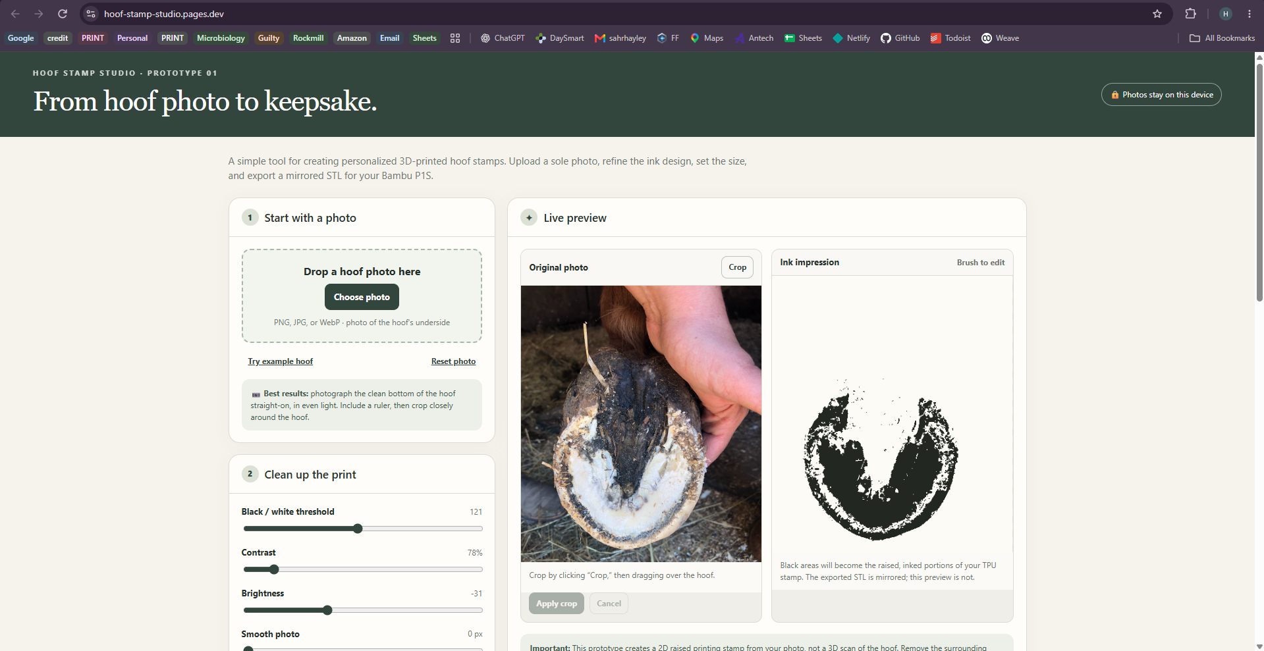The height and width of the screenshot is (651, 1264).
Task: Open the Chrome profile avatar H
Action: tap(1226, 14)
